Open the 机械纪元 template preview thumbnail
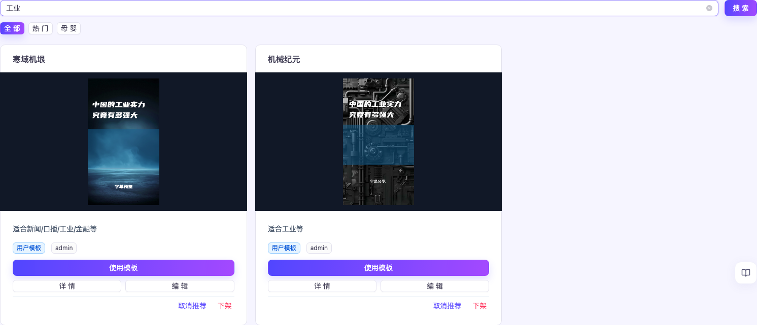 (x=378, y=142)
